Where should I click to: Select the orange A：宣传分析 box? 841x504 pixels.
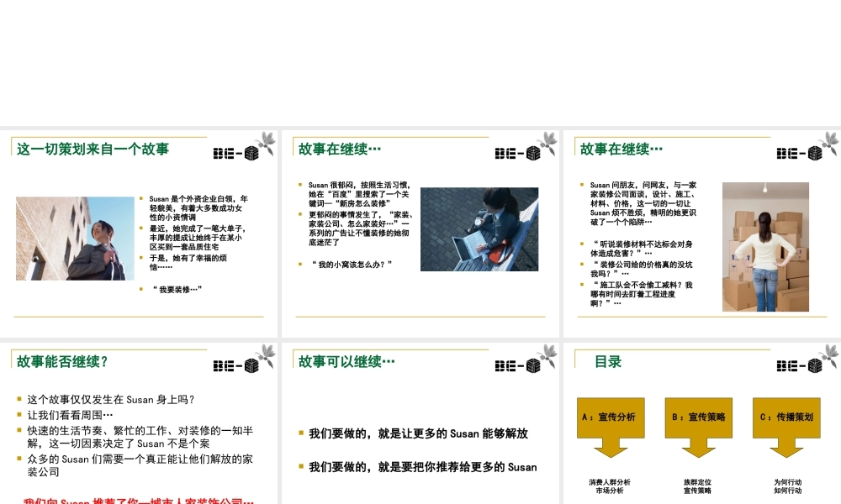tap(610, 417)
